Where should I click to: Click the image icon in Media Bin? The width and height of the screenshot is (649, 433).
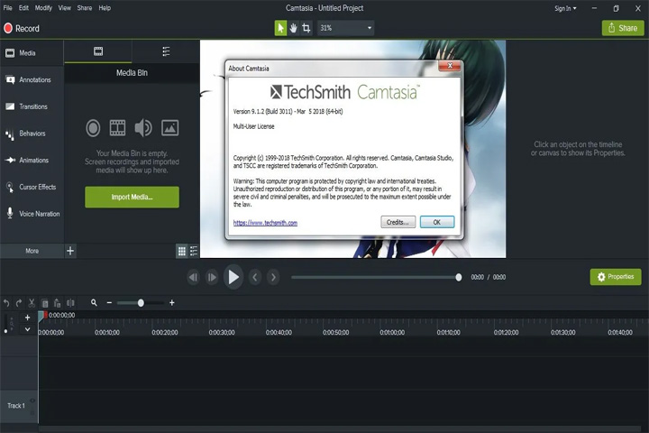click(169, 127)
